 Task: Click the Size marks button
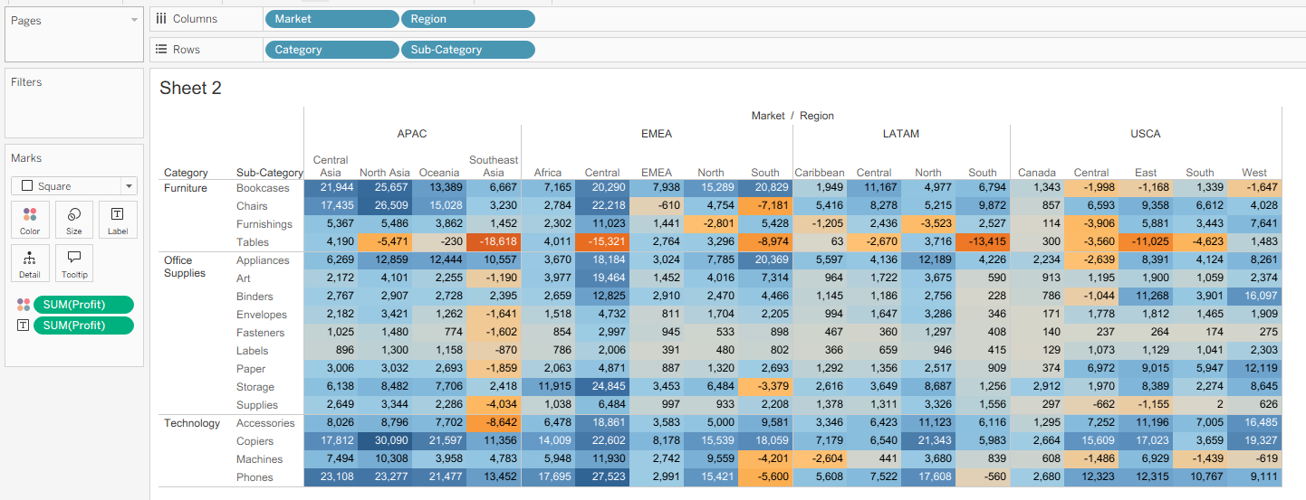[x=74, y=220]
